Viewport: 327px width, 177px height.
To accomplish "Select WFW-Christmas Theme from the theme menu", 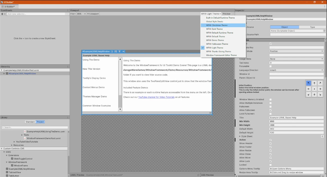I will tap(217, 25).
